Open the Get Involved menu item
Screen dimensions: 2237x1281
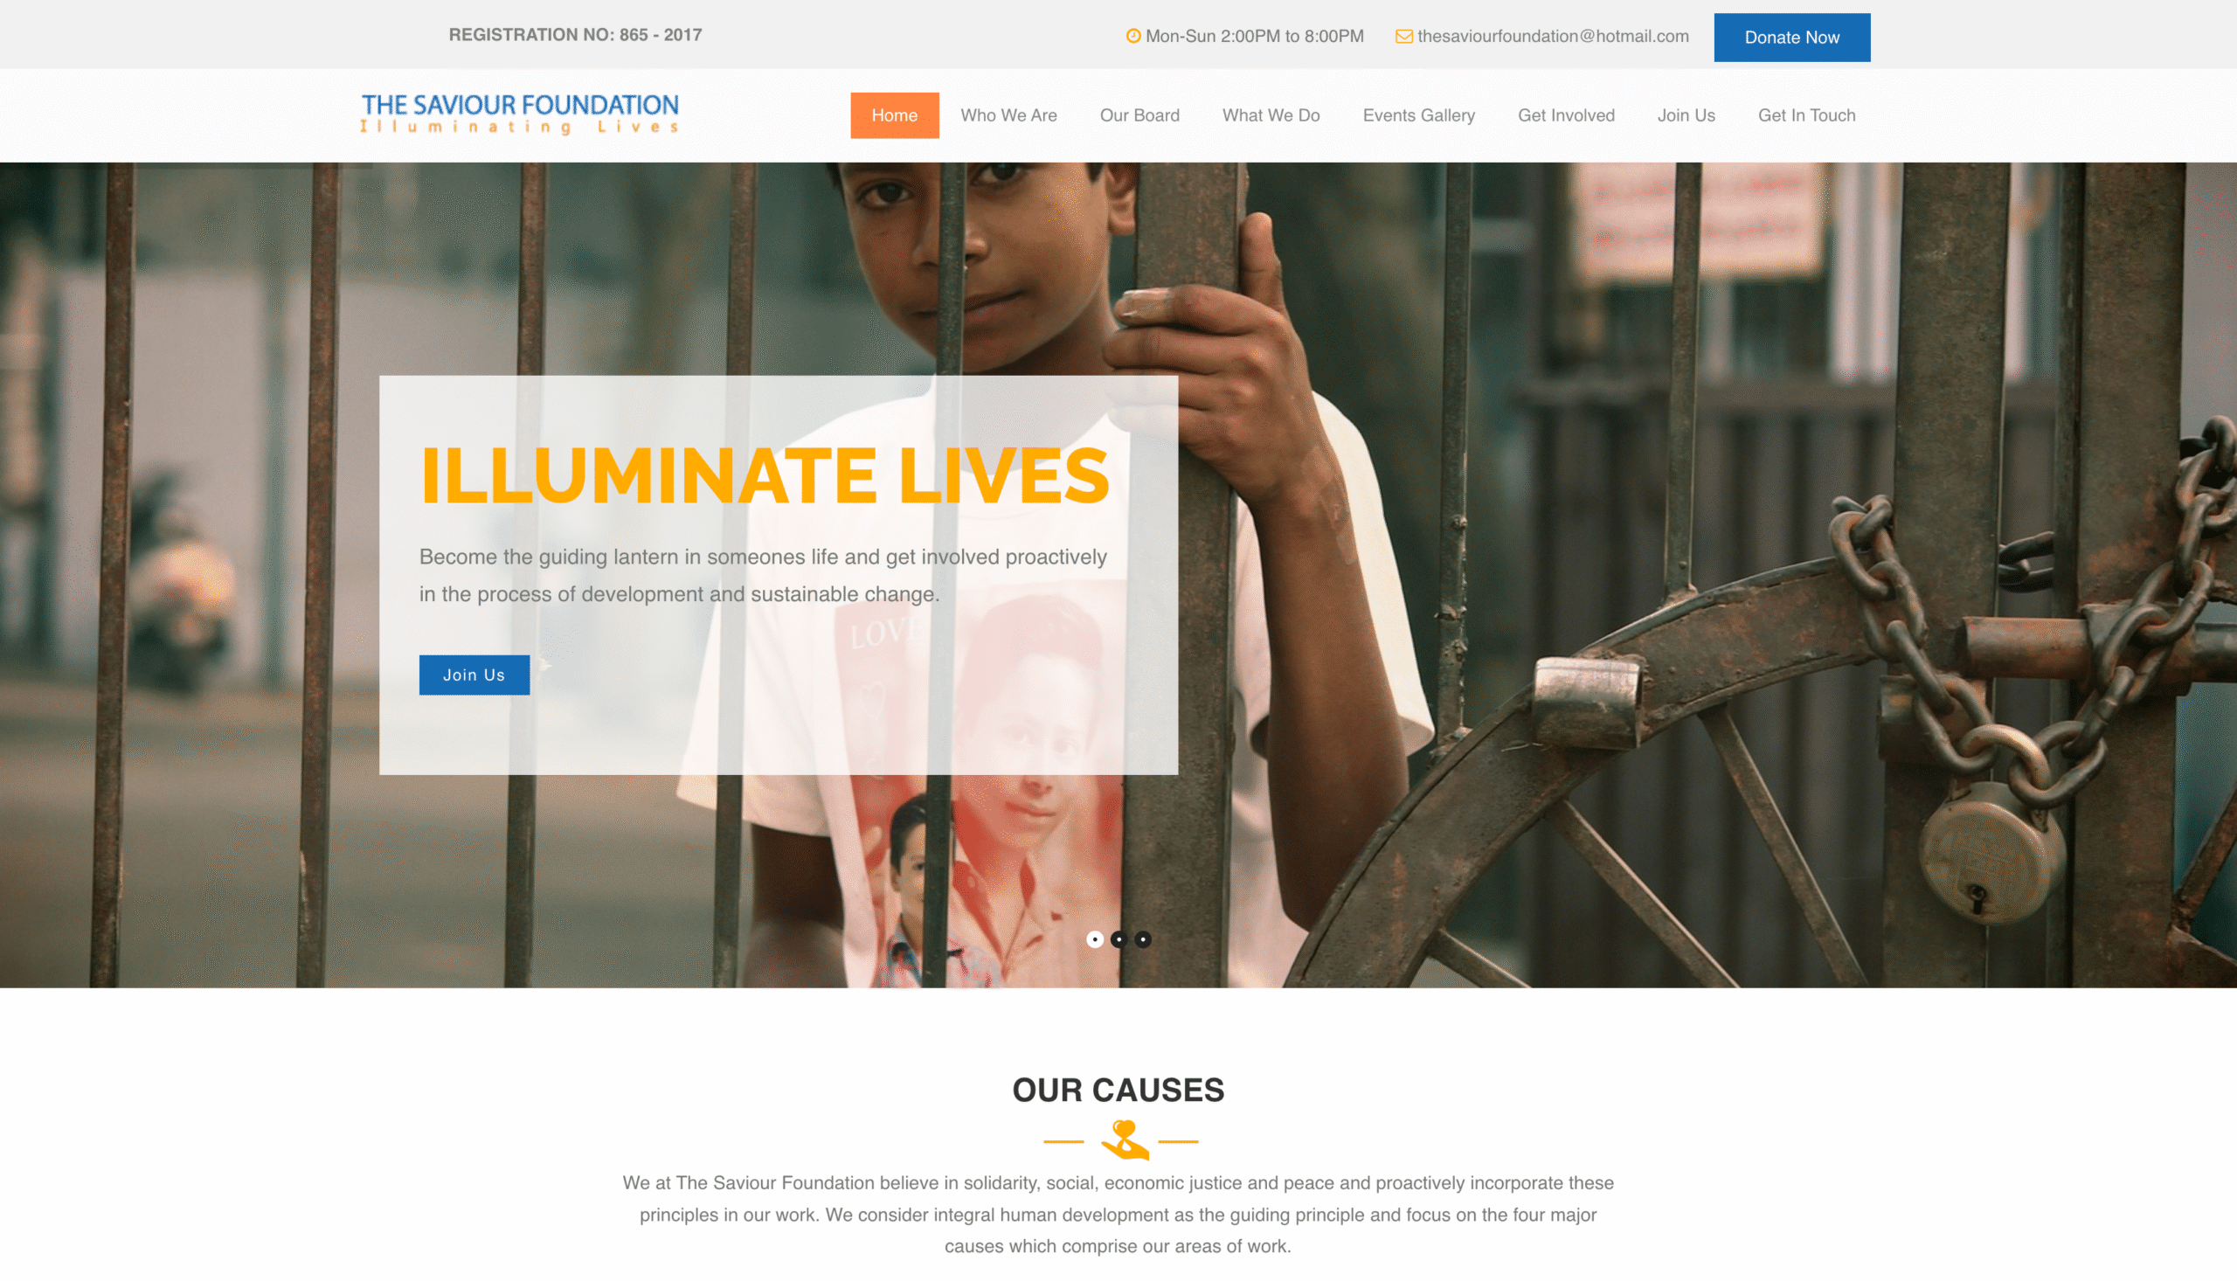[x=1566, y=115]
